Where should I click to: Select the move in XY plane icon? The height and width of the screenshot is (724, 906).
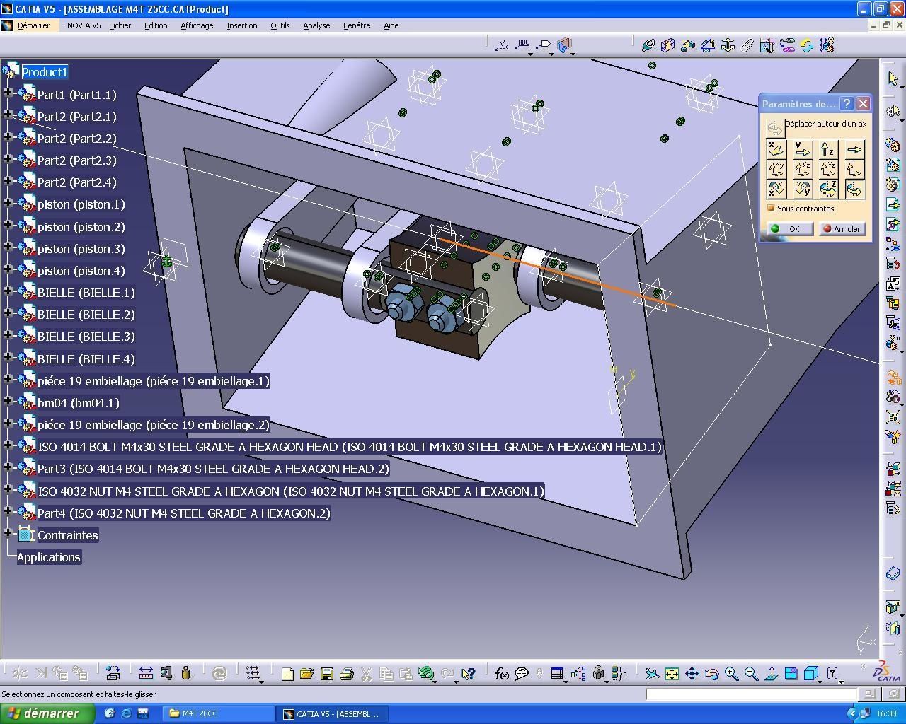(x=776, y=169)
